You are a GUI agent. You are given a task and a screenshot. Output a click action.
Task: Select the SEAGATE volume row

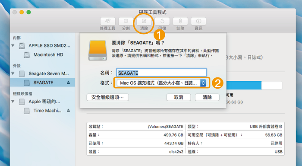click(42, 83)
